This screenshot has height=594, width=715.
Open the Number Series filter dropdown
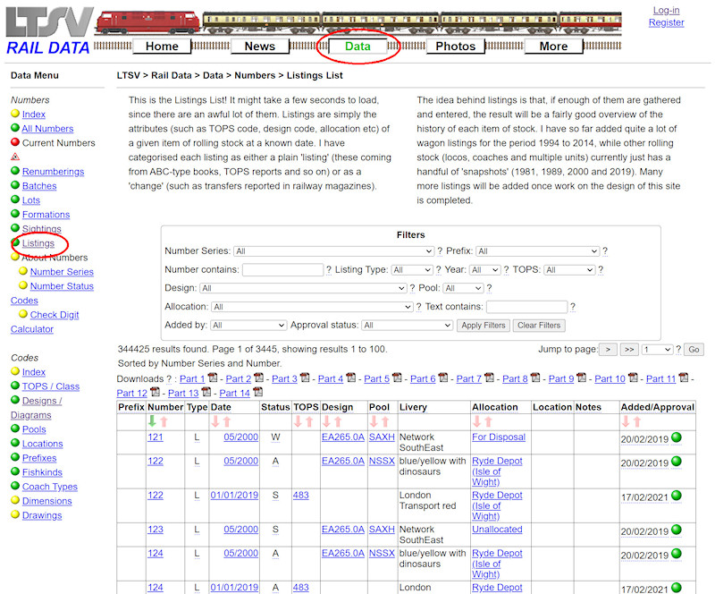(333, 251)
